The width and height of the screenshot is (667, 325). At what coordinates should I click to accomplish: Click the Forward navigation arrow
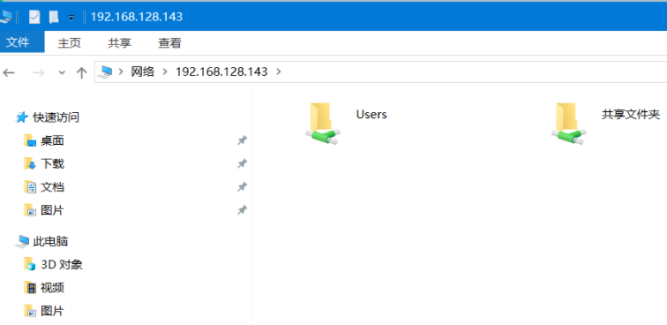[39, 72]
